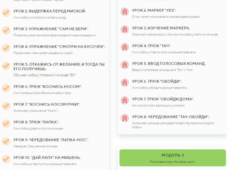This screenshot has width=227, height=170.
Task: Click checkmark icon by Урок 5 Откажись от желания
Action: coord(6,66)
